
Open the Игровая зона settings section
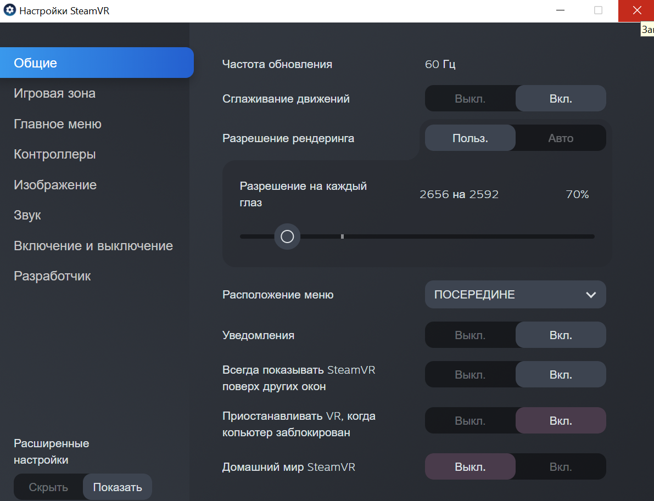click(x=55, y=93)
